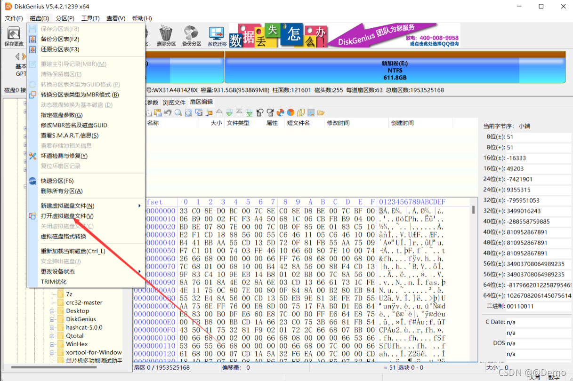Choose 修改MBR签名及磁盘GUID from the menu
This screenshot has width=573, height=381.
(x=74, y=125)
